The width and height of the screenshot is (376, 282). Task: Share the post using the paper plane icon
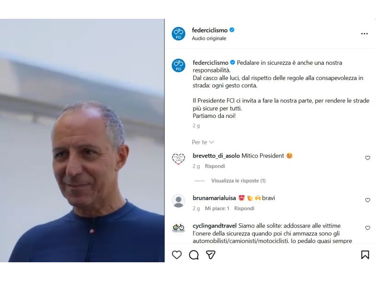coord(210,254)
